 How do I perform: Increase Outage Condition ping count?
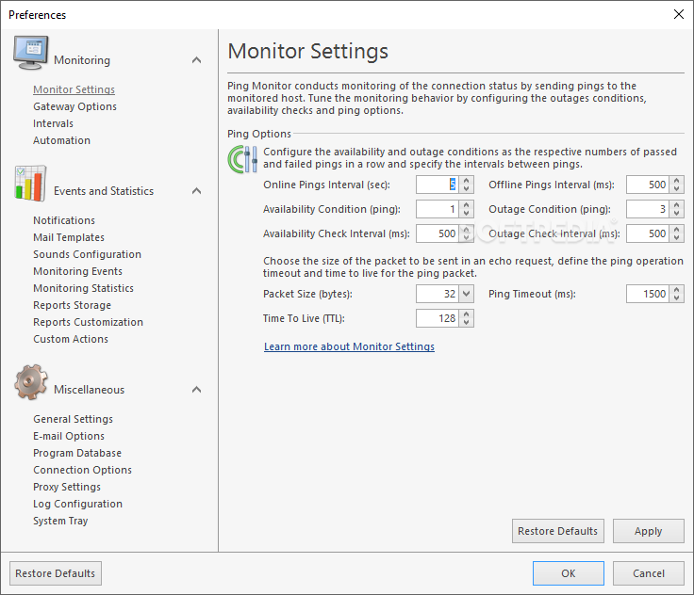point(676,205)
